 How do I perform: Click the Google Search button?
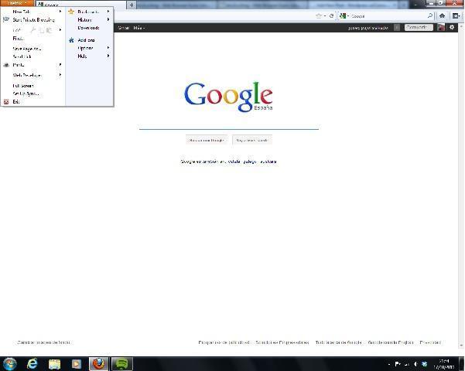[207, 141]
